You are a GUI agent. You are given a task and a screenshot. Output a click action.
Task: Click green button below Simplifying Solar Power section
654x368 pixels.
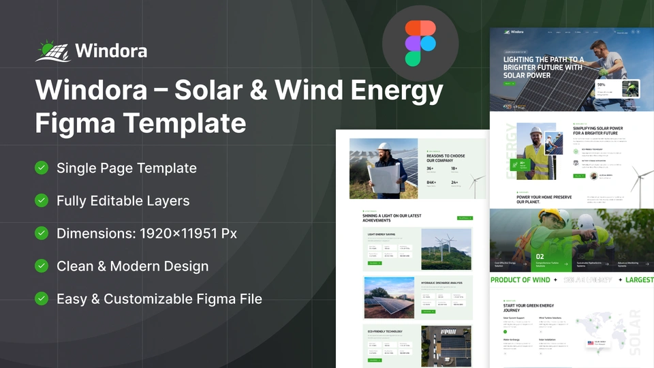point(579,176)
